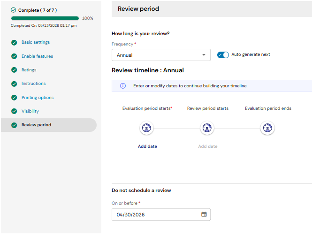This screenshot has width=312, height=238.
Task: Click the green check beside Basic settings
Action: [14, 42]
